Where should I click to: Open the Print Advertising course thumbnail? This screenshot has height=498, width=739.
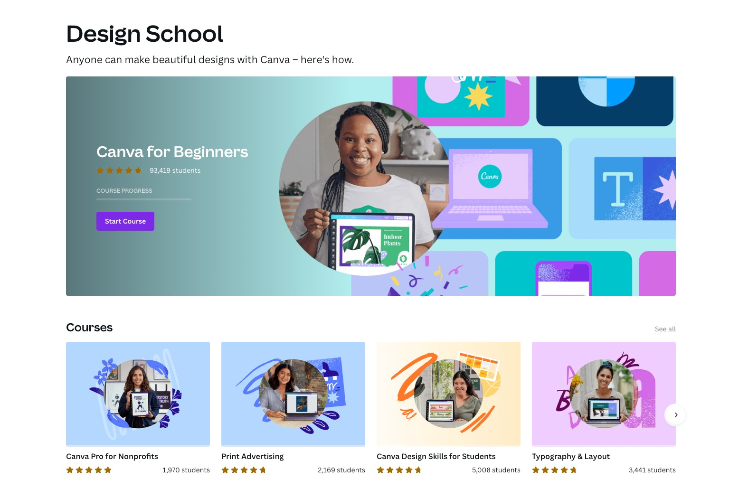(293, 394)
